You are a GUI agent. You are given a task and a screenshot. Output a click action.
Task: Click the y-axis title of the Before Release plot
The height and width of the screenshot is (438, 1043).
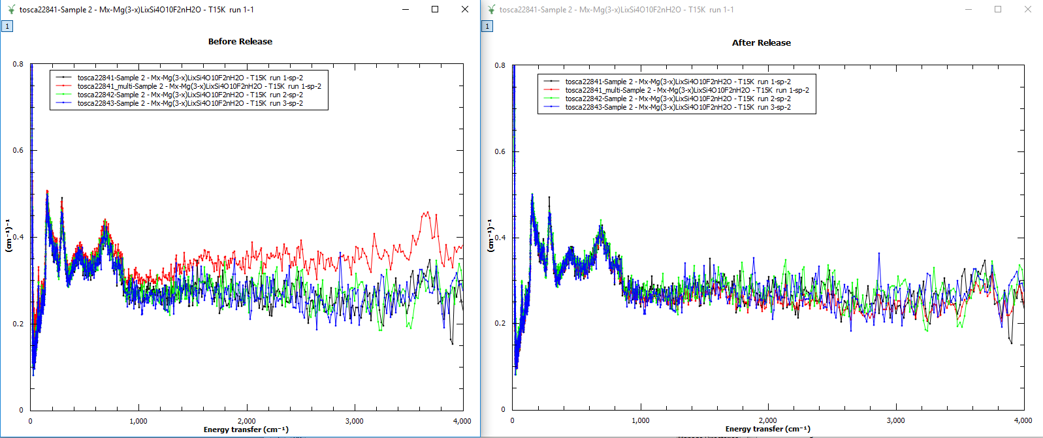click(x=8, y=236)
